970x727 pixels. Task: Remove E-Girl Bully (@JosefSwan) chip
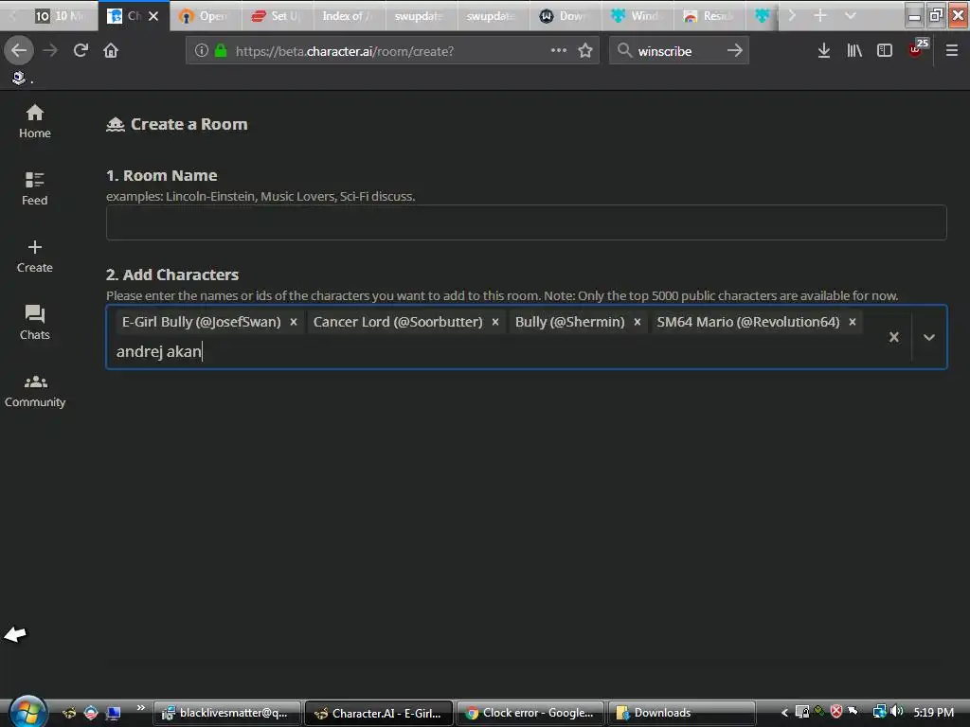click(x=294, y=322)
